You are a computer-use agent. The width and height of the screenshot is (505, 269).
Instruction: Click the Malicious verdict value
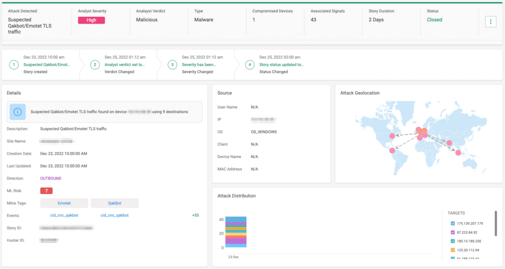click(x=146, y=20)
